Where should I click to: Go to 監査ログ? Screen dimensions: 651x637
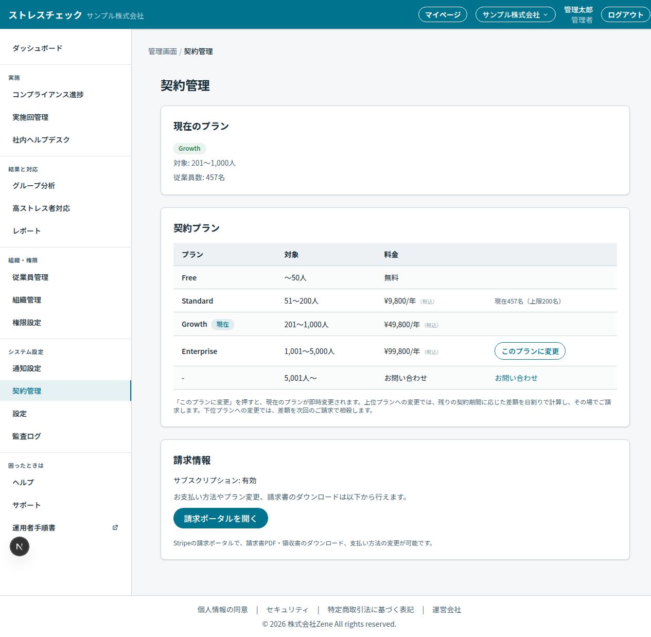coord(65,436)
